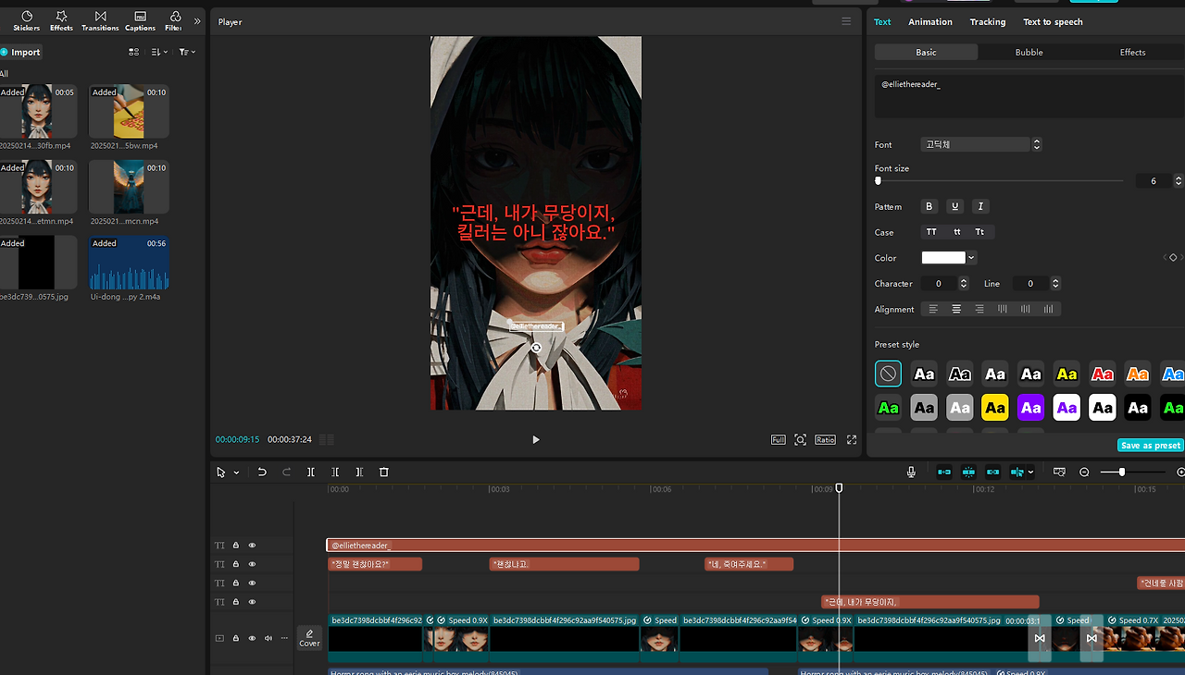Enter fullscreen preview in the player
Image resolution: width=1185 pixels, height=675 pixels.
(851, 440)
